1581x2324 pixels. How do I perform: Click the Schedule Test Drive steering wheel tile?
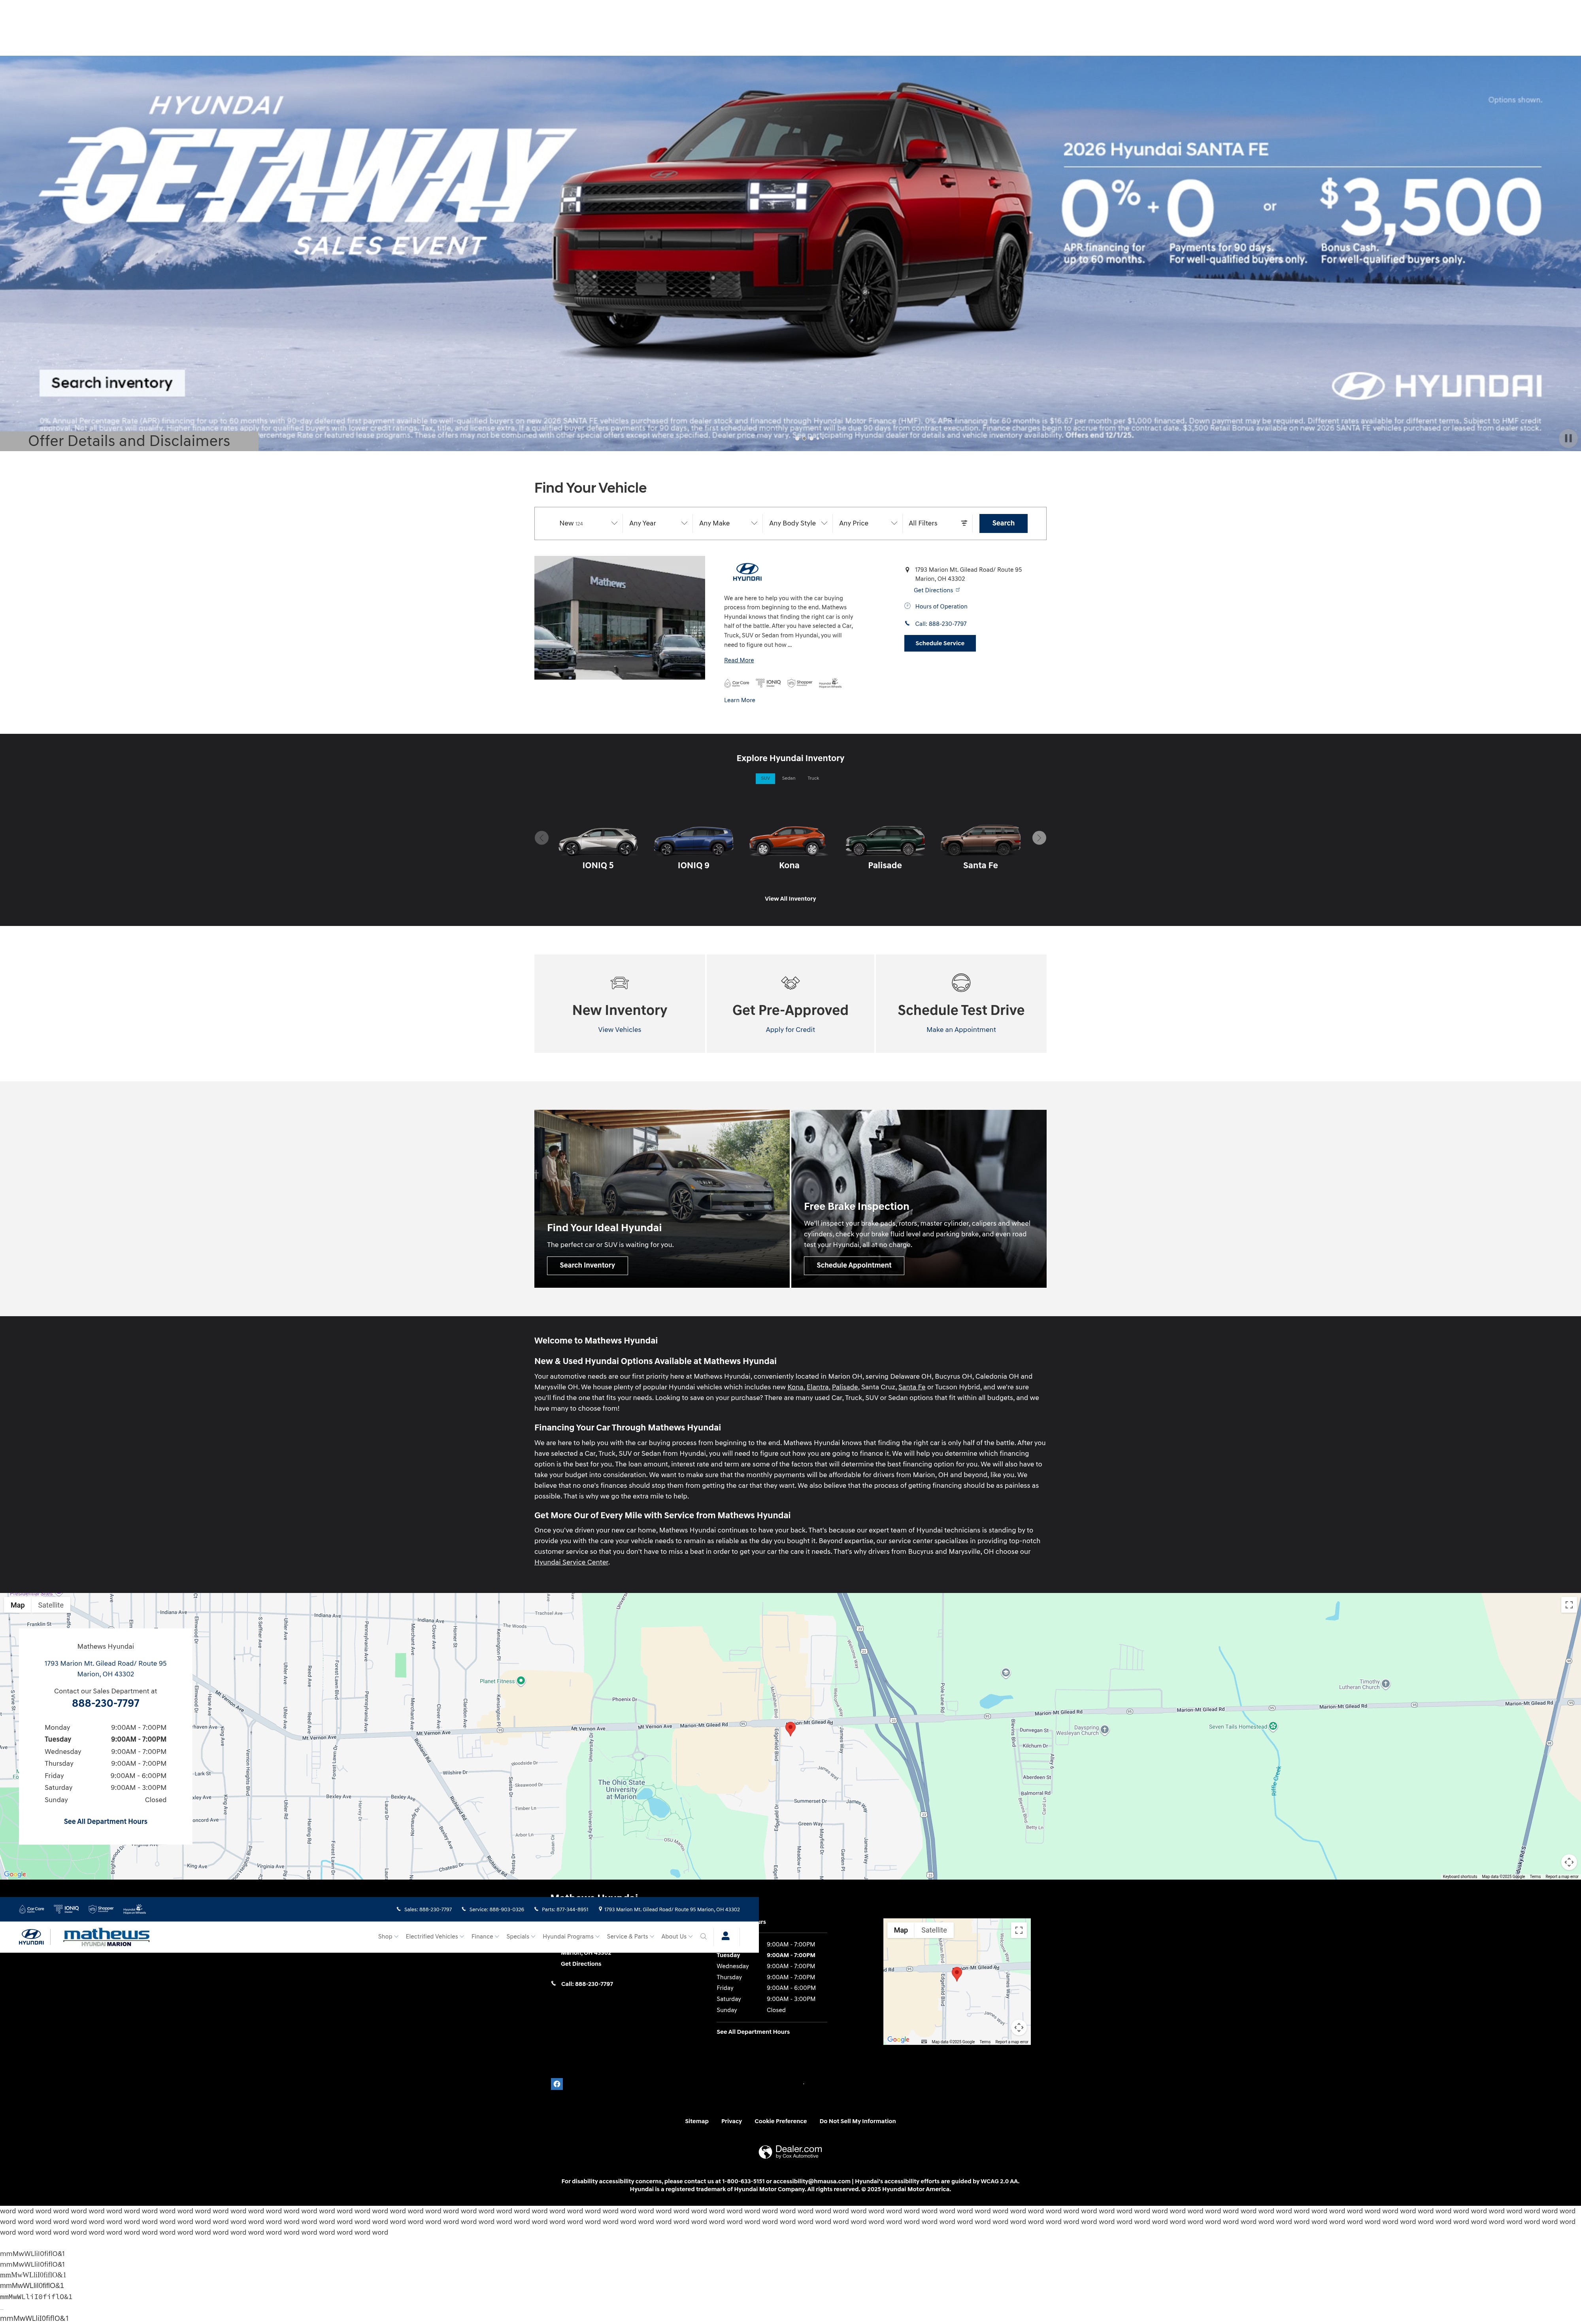point(961,1003)
